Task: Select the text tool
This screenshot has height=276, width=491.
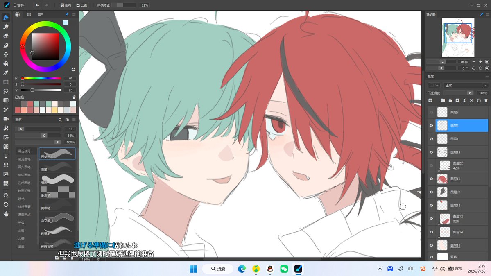Action: 6,156
